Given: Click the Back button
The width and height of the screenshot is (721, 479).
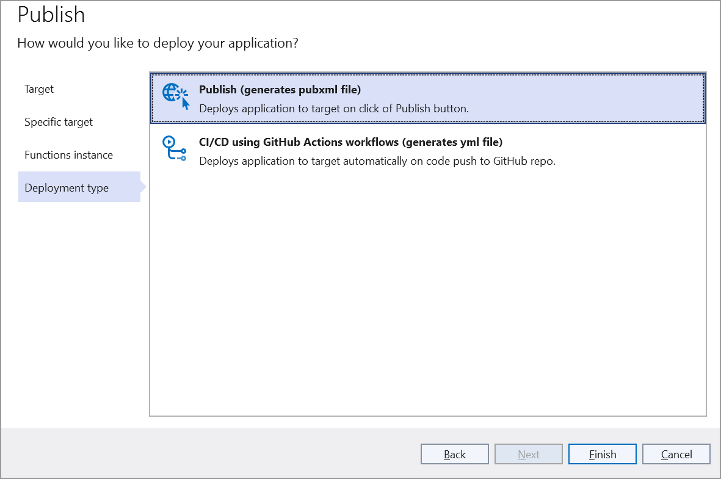Looking at the screenshot, I should tap(454, 454).
